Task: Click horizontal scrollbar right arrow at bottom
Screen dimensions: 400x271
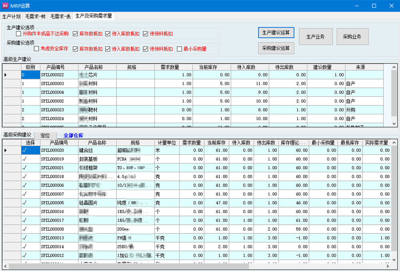Action: point(388,266)
